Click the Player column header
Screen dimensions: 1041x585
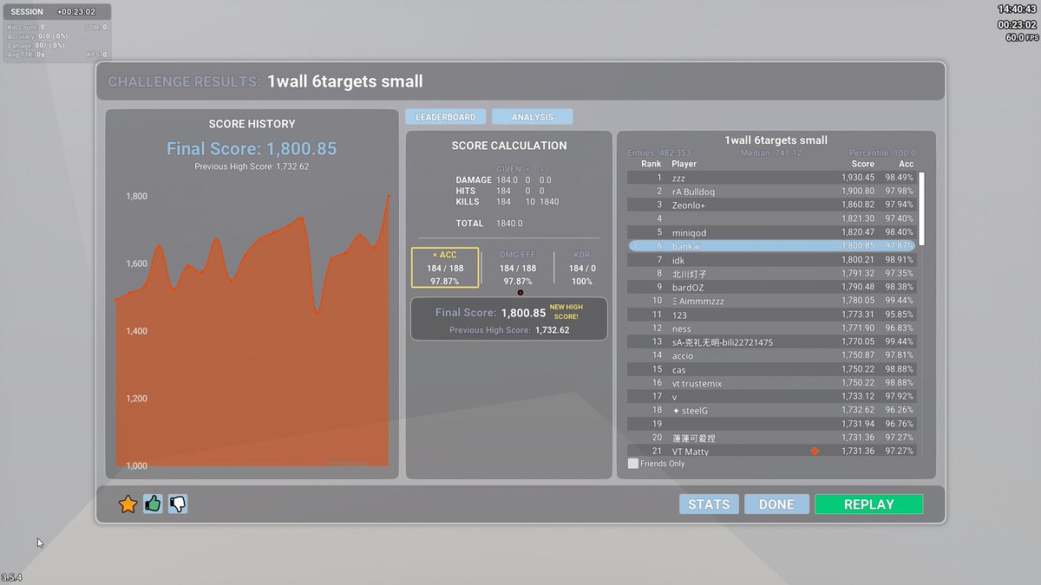[x=684, y=164]
